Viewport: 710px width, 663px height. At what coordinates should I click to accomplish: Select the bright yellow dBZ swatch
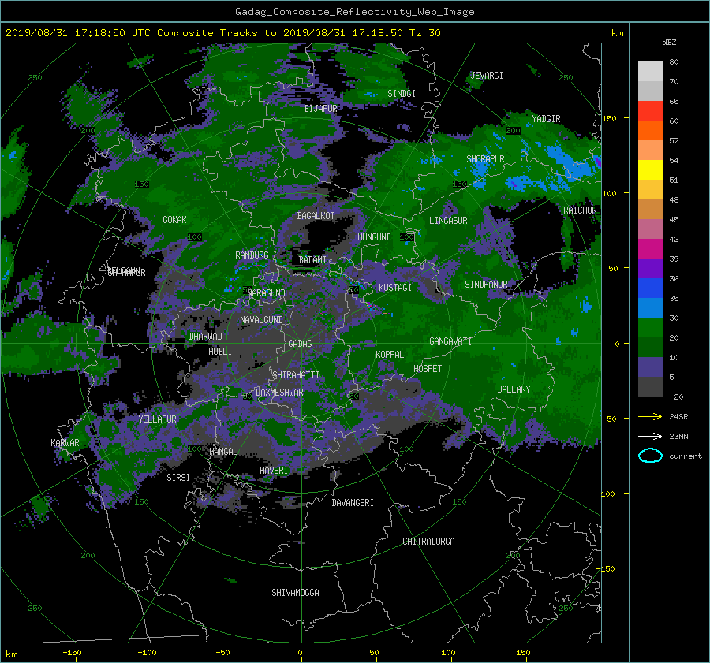650,169
